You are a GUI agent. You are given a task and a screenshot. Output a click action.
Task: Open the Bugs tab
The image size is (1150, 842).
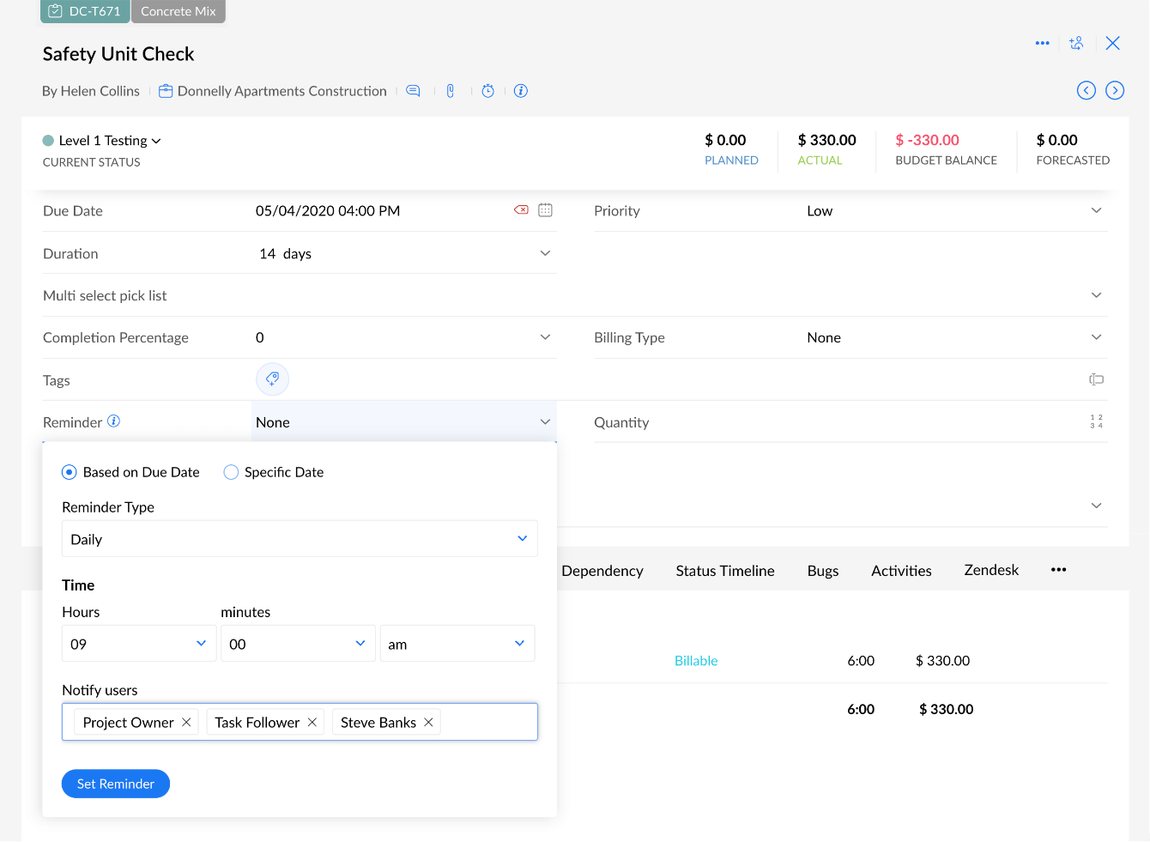click(822, 570)
